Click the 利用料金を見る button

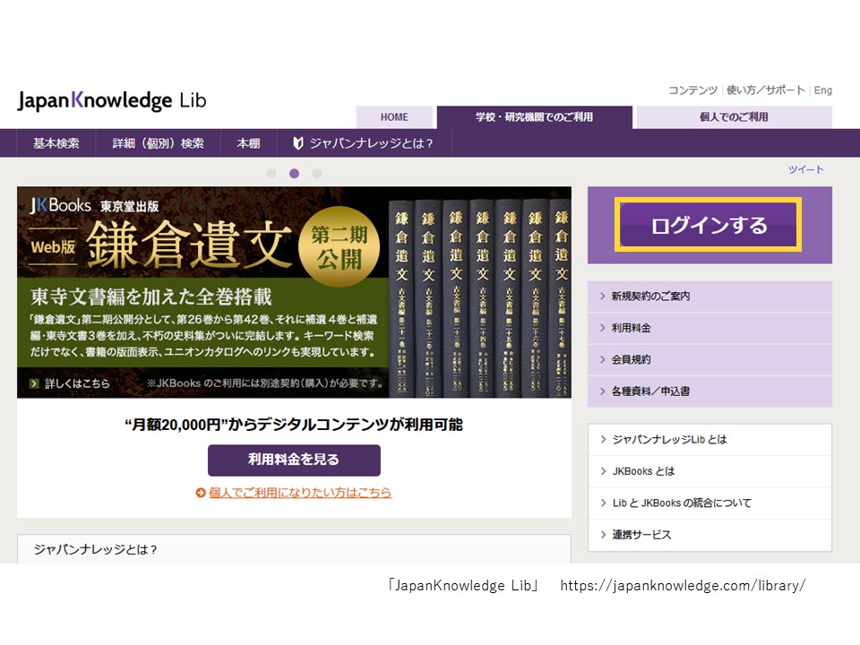(x=294, y=460)
